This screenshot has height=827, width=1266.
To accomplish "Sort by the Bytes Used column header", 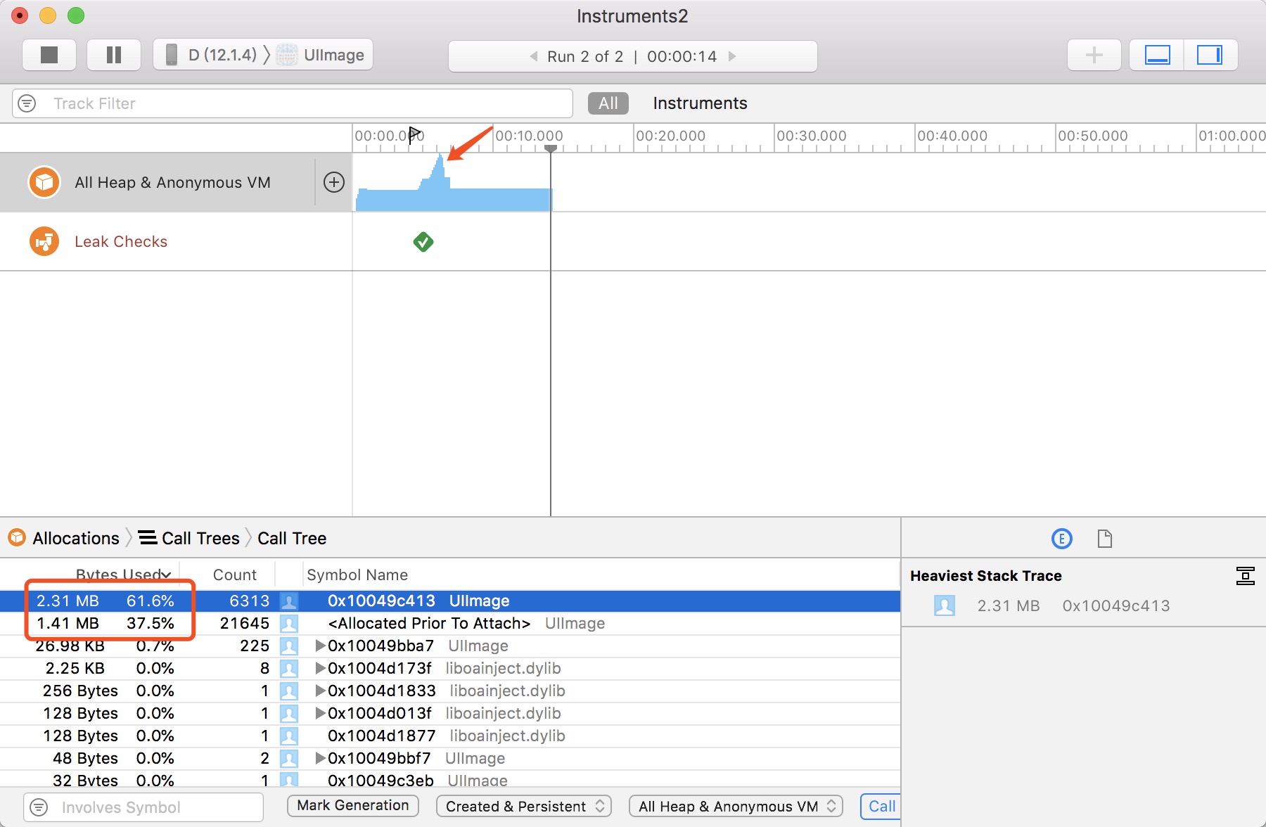I will [x=122, y=575].
